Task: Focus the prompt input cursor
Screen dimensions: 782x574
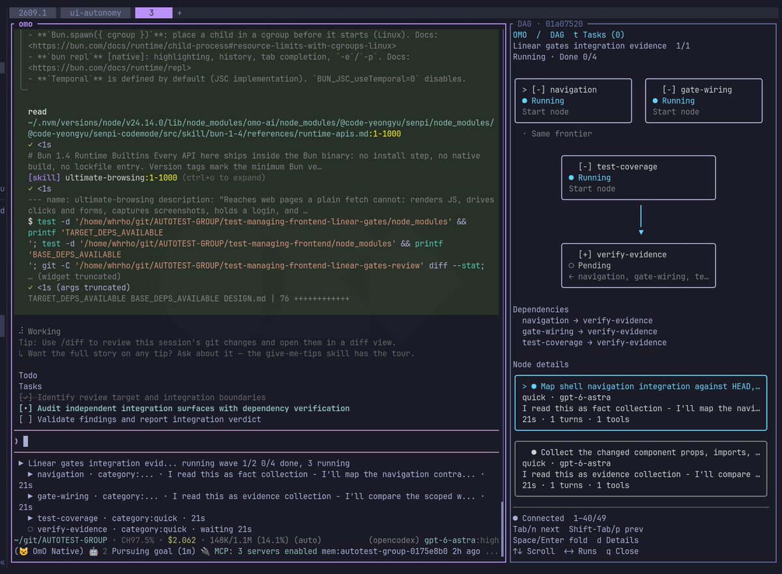Action: [26, 441]
